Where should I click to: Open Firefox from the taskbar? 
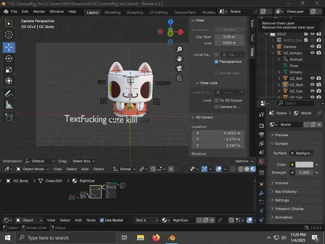tap(156, 238)
